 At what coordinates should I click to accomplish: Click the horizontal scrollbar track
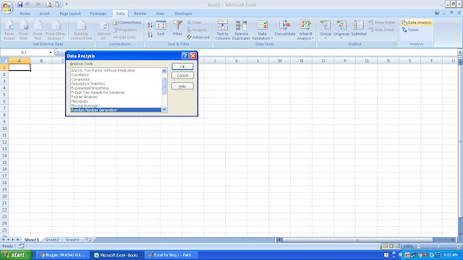click(x=357, y=240)
